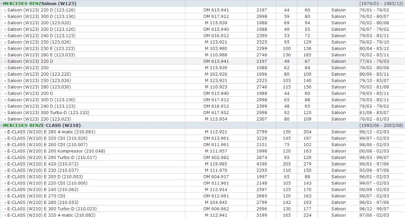This screenshot has width=405, height=218.
Task: Select E-CLASS E 320 4-matic (210.082) row
Action: 202,215
